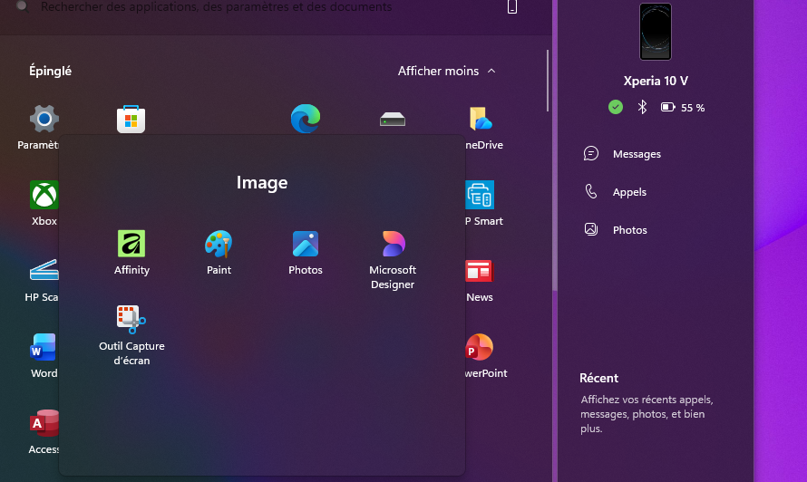Click the Image folder title to rename

(262, 183)
